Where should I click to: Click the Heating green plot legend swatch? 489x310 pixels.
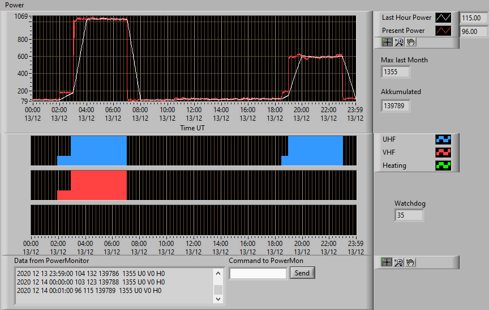coord(443,165)
